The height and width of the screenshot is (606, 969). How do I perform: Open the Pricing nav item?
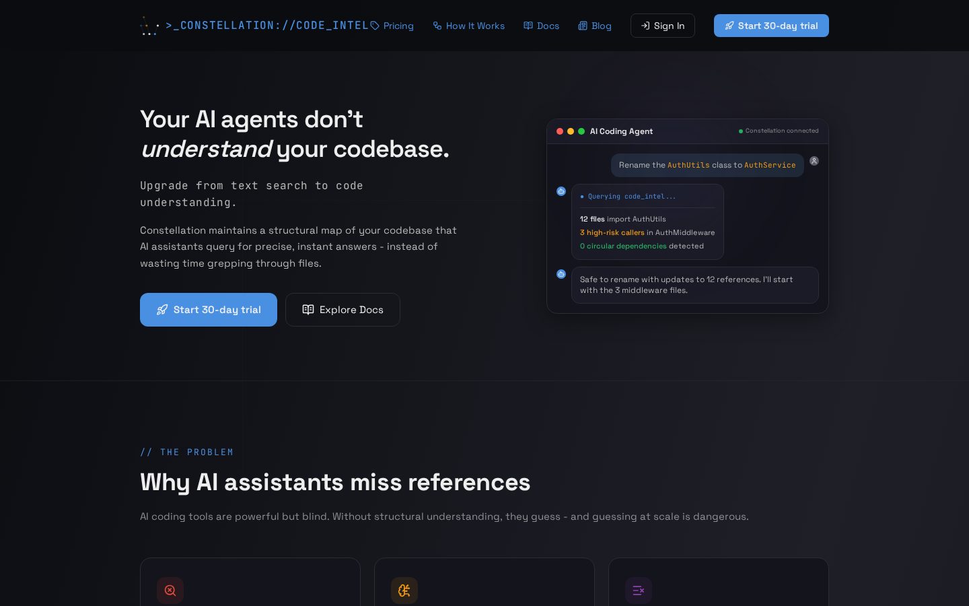392,26
